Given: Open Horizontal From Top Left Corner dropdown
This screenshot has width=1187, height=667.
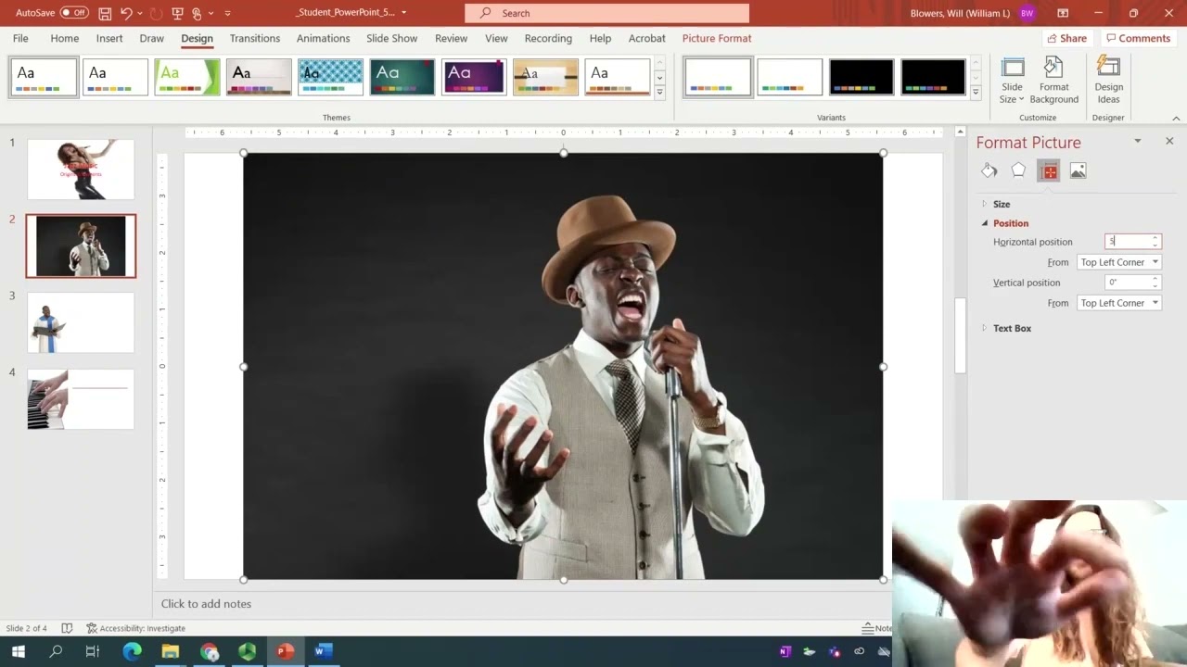Looking at the screenshot, I should tap(1119, 262).
